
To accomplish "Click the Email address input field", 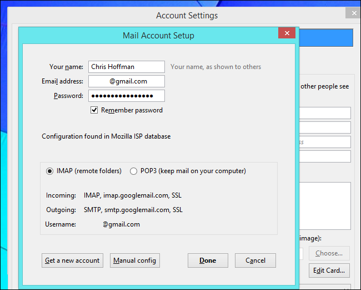I will 127,81.
